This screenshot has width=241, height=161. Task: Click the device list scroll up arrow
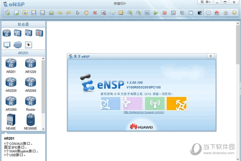tap(43, 59)
